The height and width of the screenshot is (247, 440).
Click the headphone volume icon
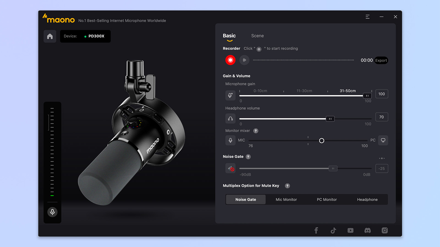point(230,119)
